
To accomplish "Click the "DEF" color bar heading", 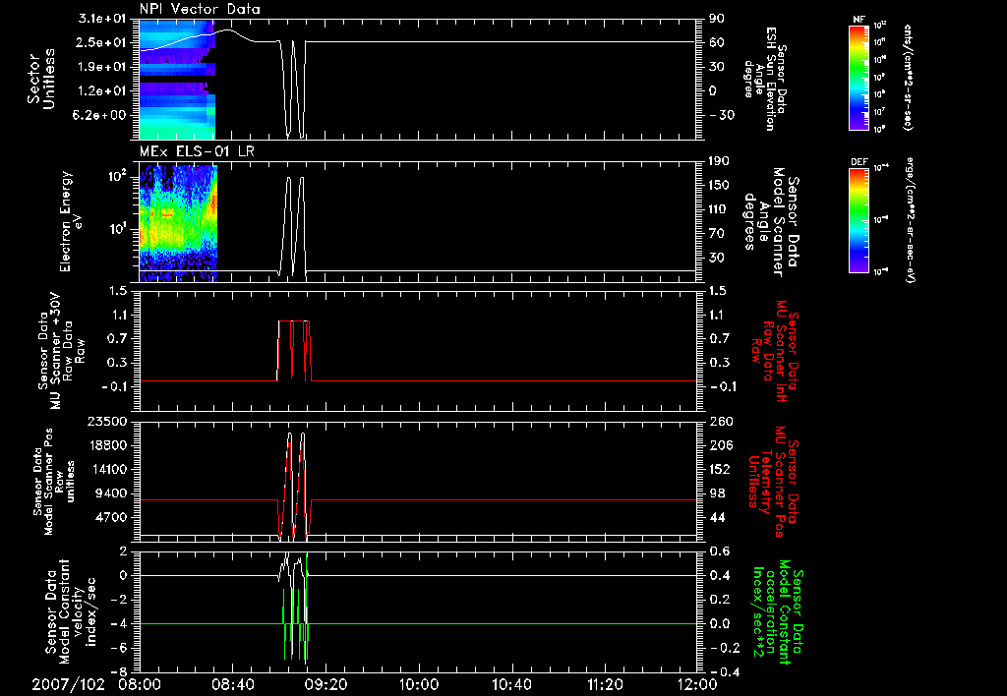I will coord(859,162).
